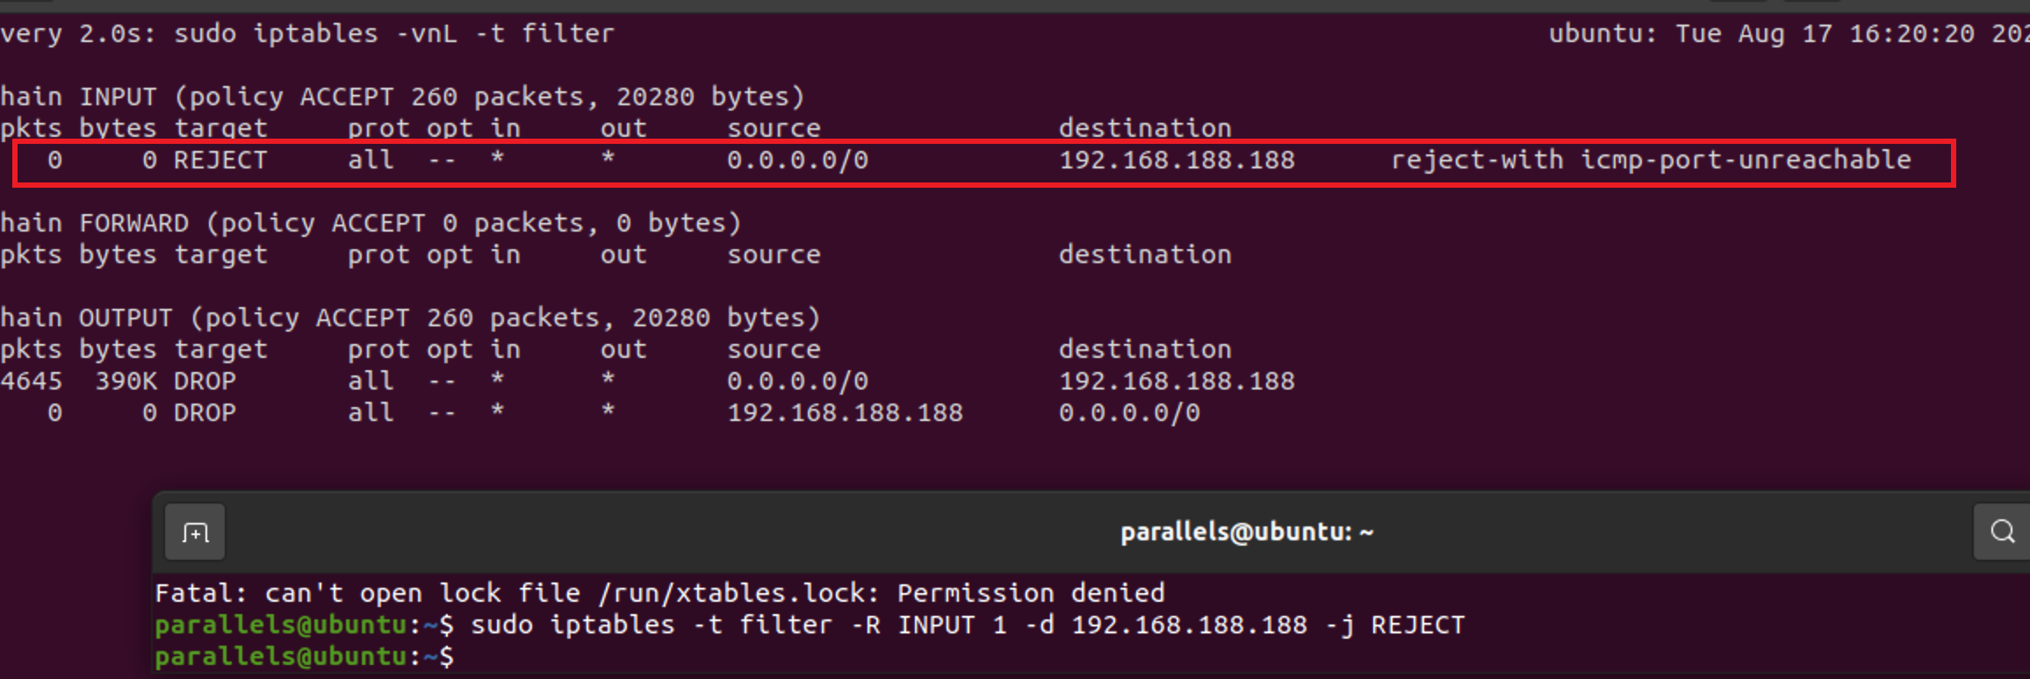This screenshot has height=679, width=2030.
Task: Click the parallels@ubuntu: ~ window title
Action: click(1247, 532)
